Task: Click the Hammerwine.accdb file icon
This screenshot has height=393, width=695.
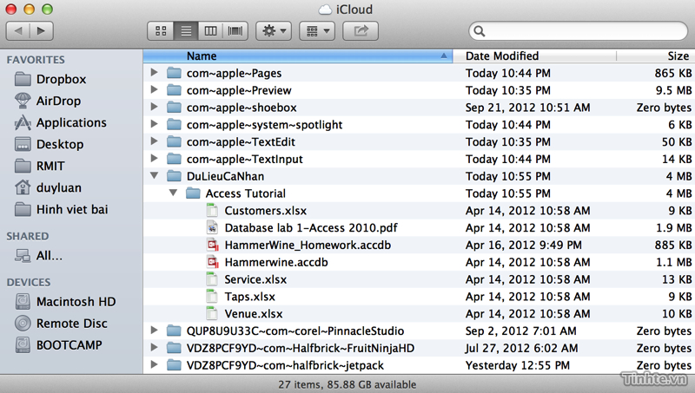Action: 213,262
